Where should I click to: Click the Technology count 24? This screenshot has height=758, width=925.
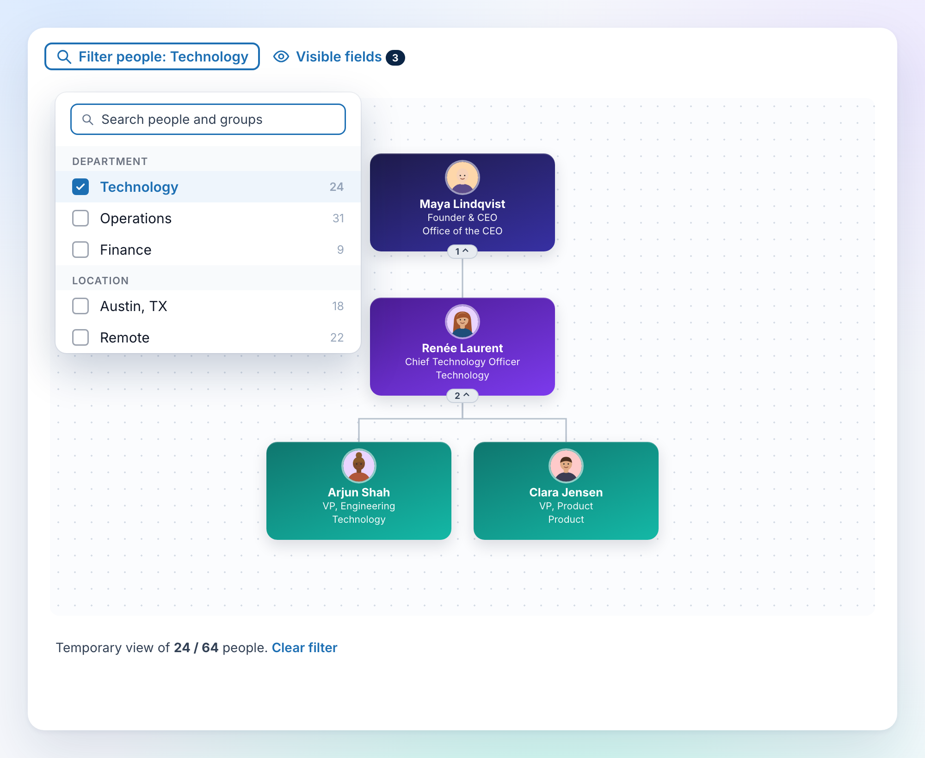(337, 187)
